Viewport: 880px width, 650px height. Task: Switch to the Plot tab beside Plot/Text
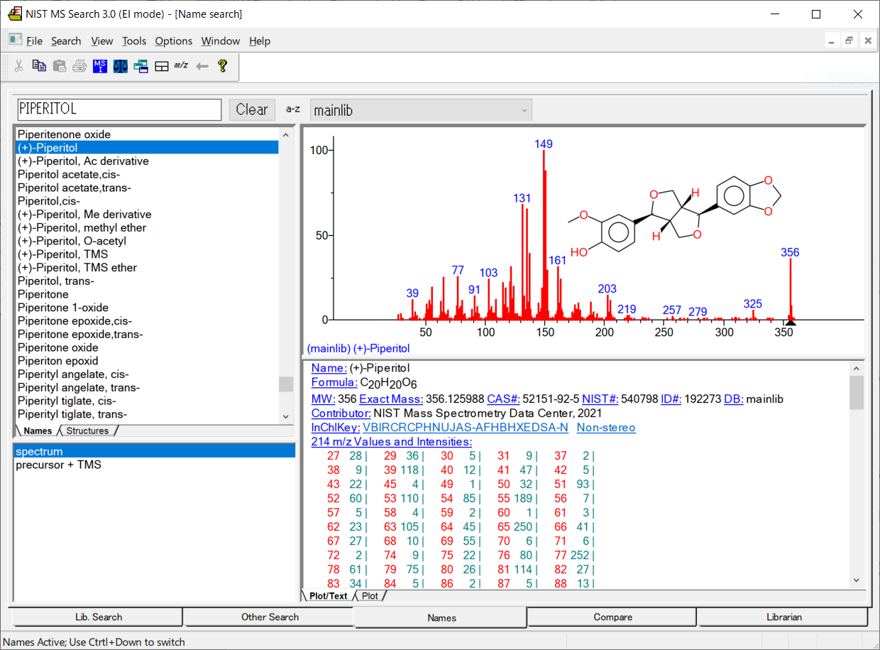pyautogui.click(x=370, y=595)
